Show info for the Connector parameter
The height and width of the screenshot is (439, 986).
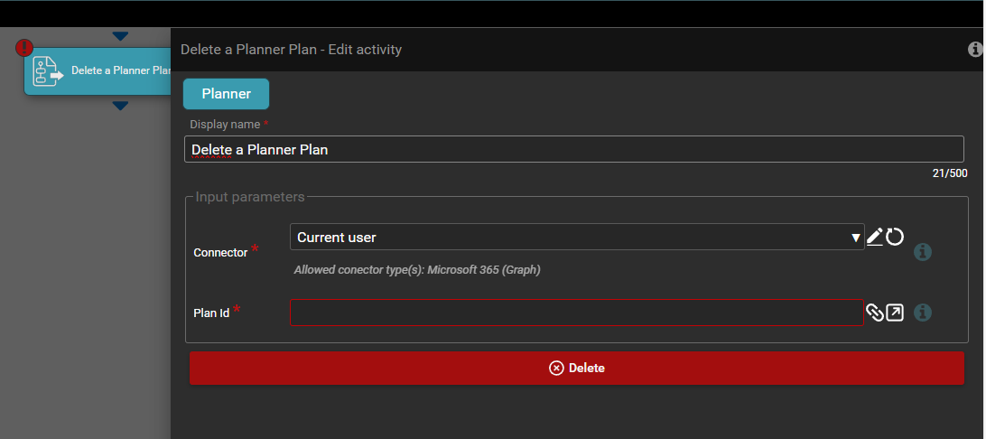(x=923, y=252)
